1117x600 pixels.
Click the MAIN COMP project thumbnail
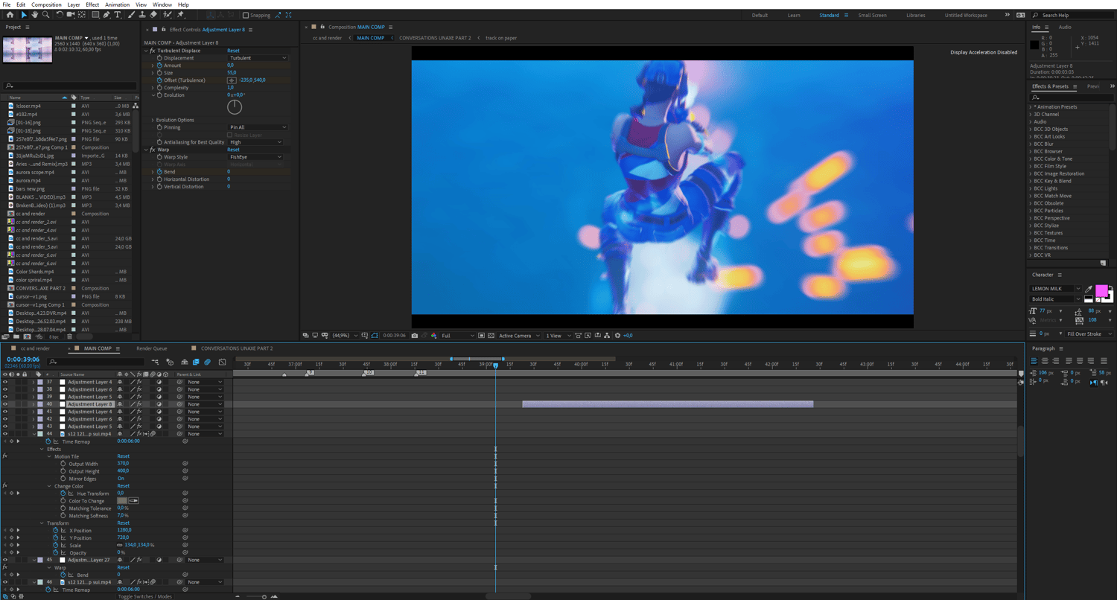[28, 49]
